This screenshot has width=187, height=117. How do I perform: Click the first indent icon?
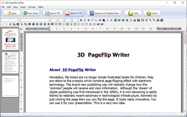coord(98,24)
